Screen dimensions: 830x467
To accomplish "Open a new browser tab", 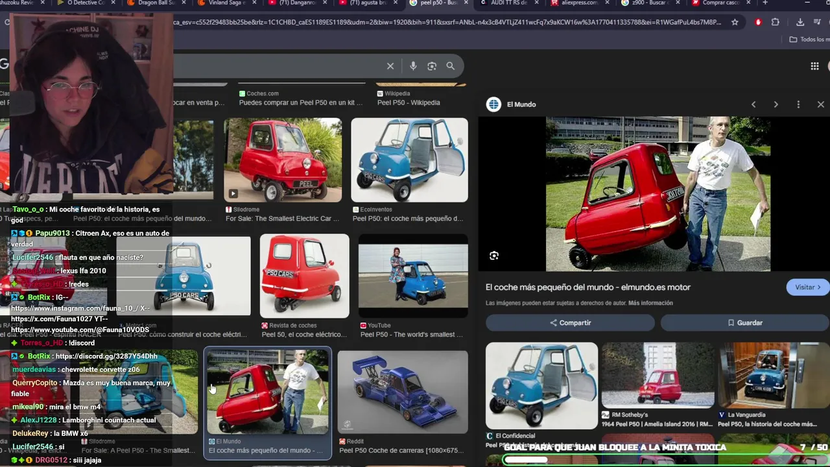I will click(765, 3).
